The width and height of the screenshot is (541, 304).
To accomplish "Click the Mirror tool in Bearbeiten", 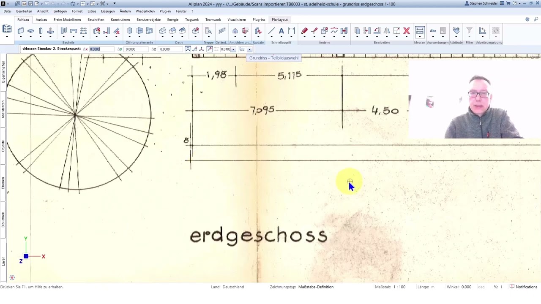I will 387,31.
